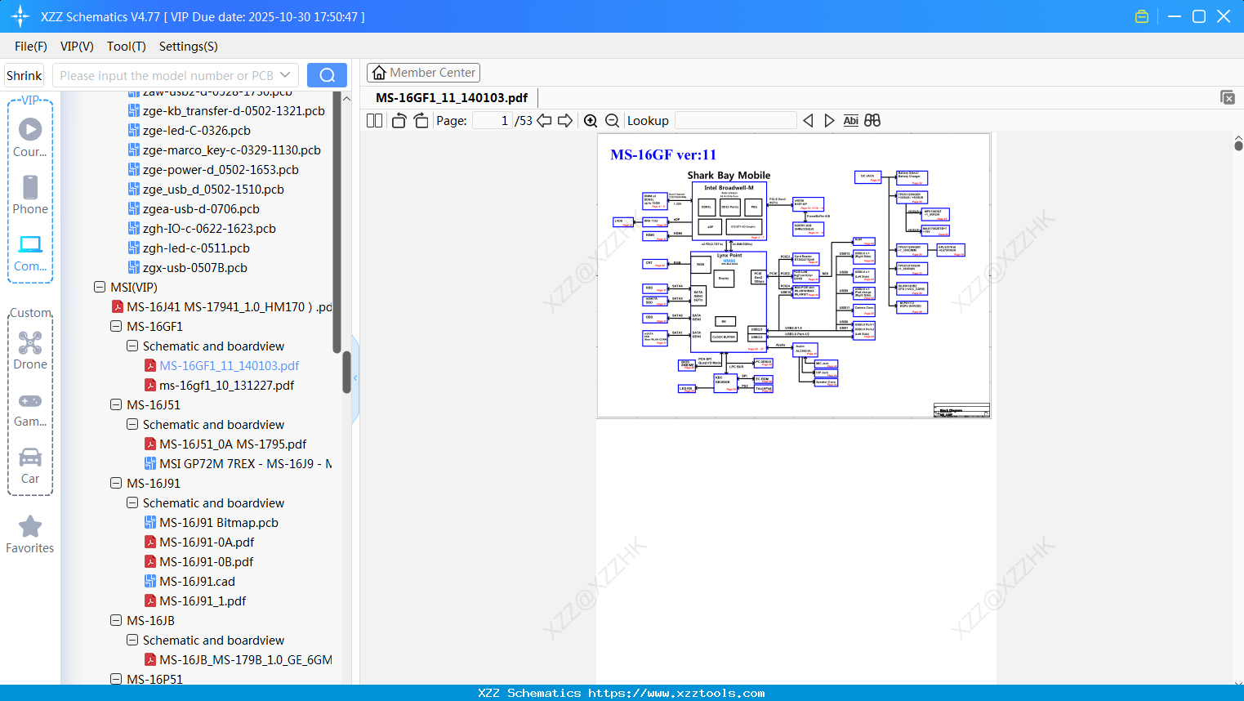Open model number dropdown arrow
Screen dimensions: 1244x701
(285, 75)
